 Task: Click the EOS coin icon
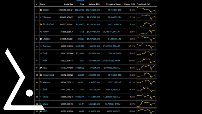coord(41,90)
